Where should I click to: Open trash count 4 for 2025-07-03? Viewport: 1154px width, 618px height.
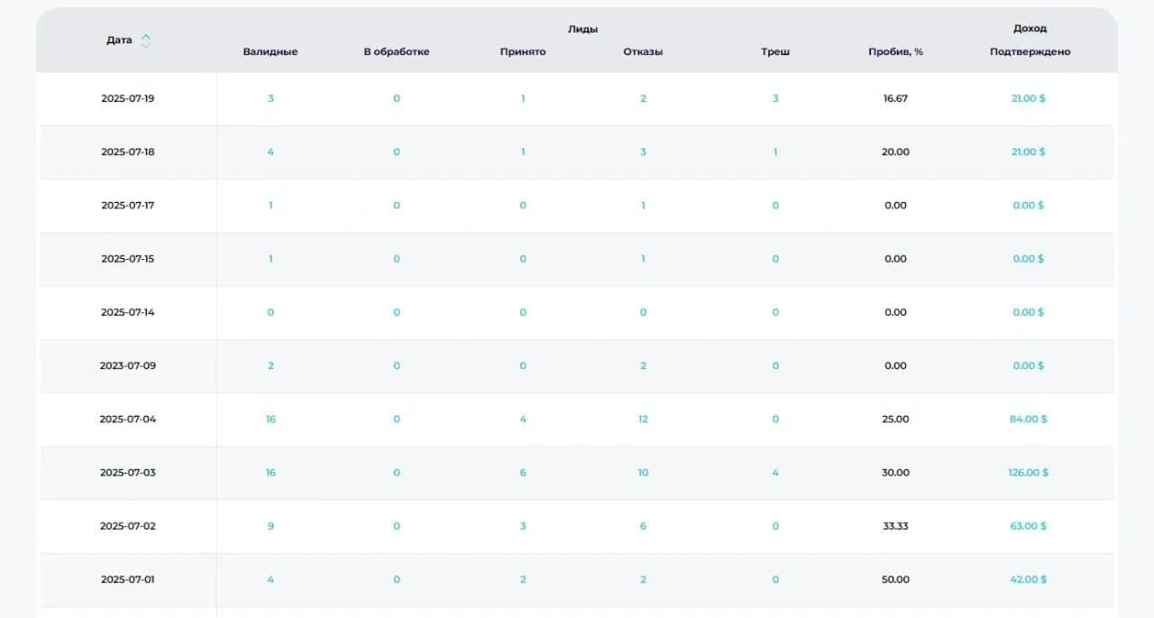[x=775, y=473]
